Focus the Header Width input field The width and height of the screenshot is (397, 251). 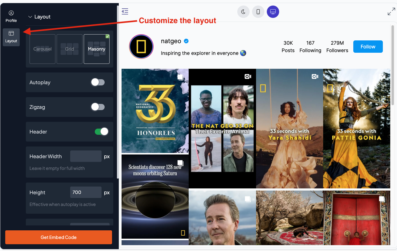(86, 156)
